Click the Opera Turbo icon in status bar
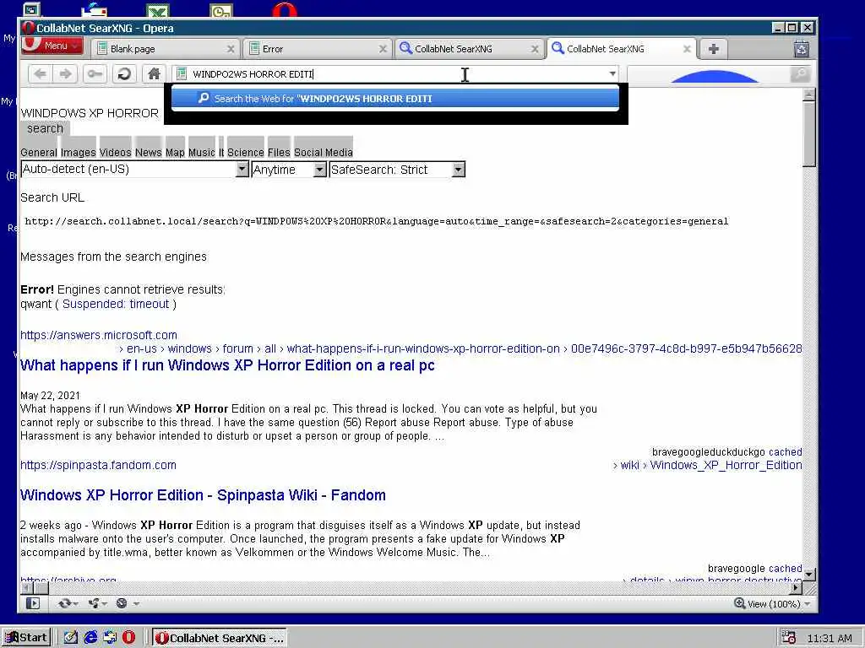 pos(122,603)
